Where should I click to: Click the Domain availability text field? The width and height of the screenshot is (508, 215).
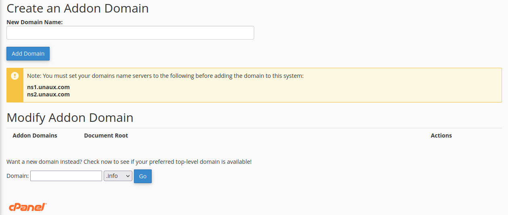click(66, 176)
